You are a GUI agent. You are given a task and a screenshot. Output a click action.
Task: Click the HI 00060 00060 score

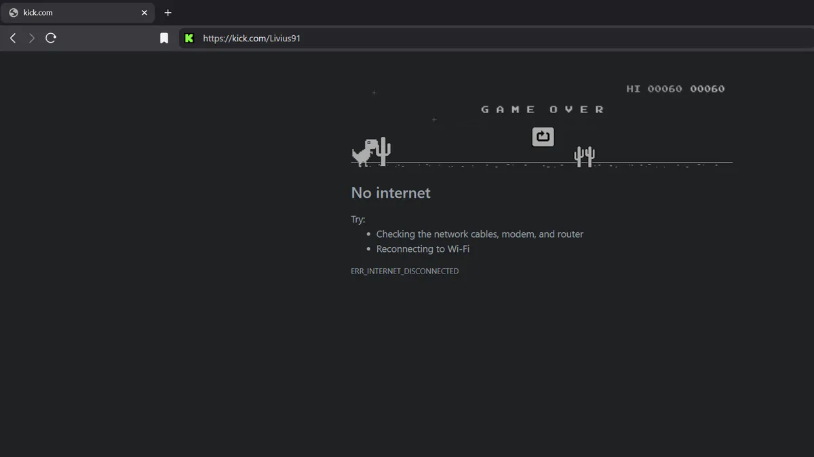pyautogui.click(x=675, y=89)
